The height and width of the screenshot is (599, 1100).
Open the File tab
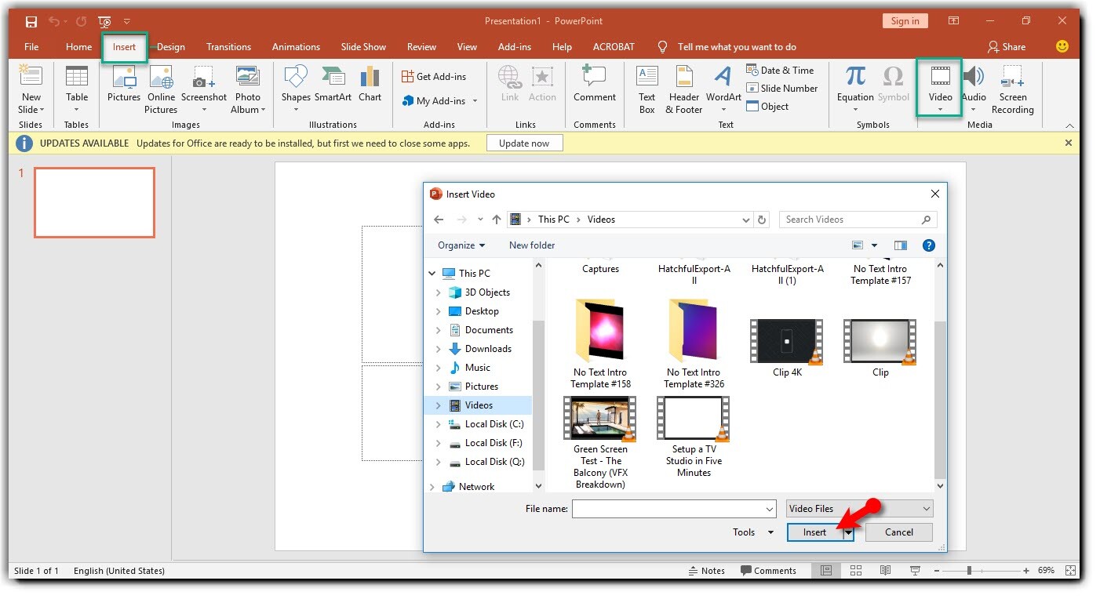31,46
